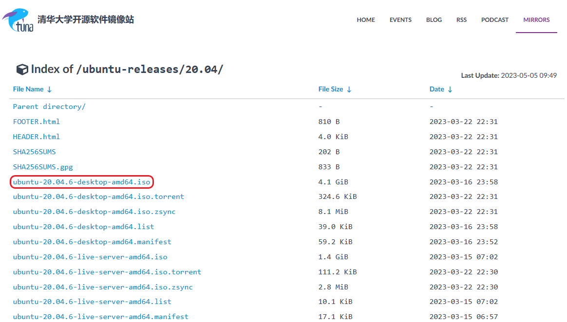This screenshot has width=567, height=322.
Task: Click the 4.0 KiB size value
Action: pyautogui.click(x=333, y=137)
